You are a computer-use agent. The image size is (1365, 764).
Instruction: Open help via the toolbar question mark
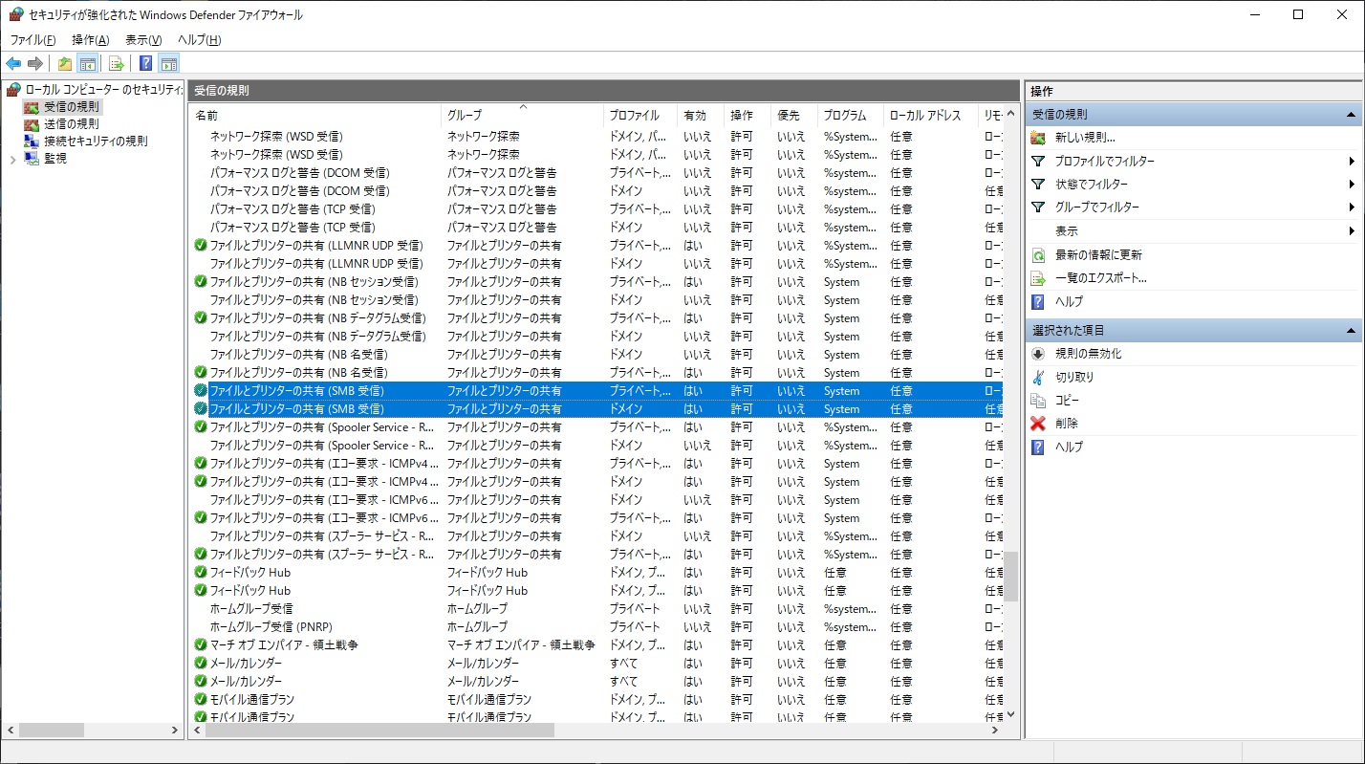pyautogui.click(x=145, y=64)
